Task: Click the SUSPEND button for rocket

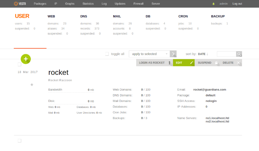Action: [207, 63]
